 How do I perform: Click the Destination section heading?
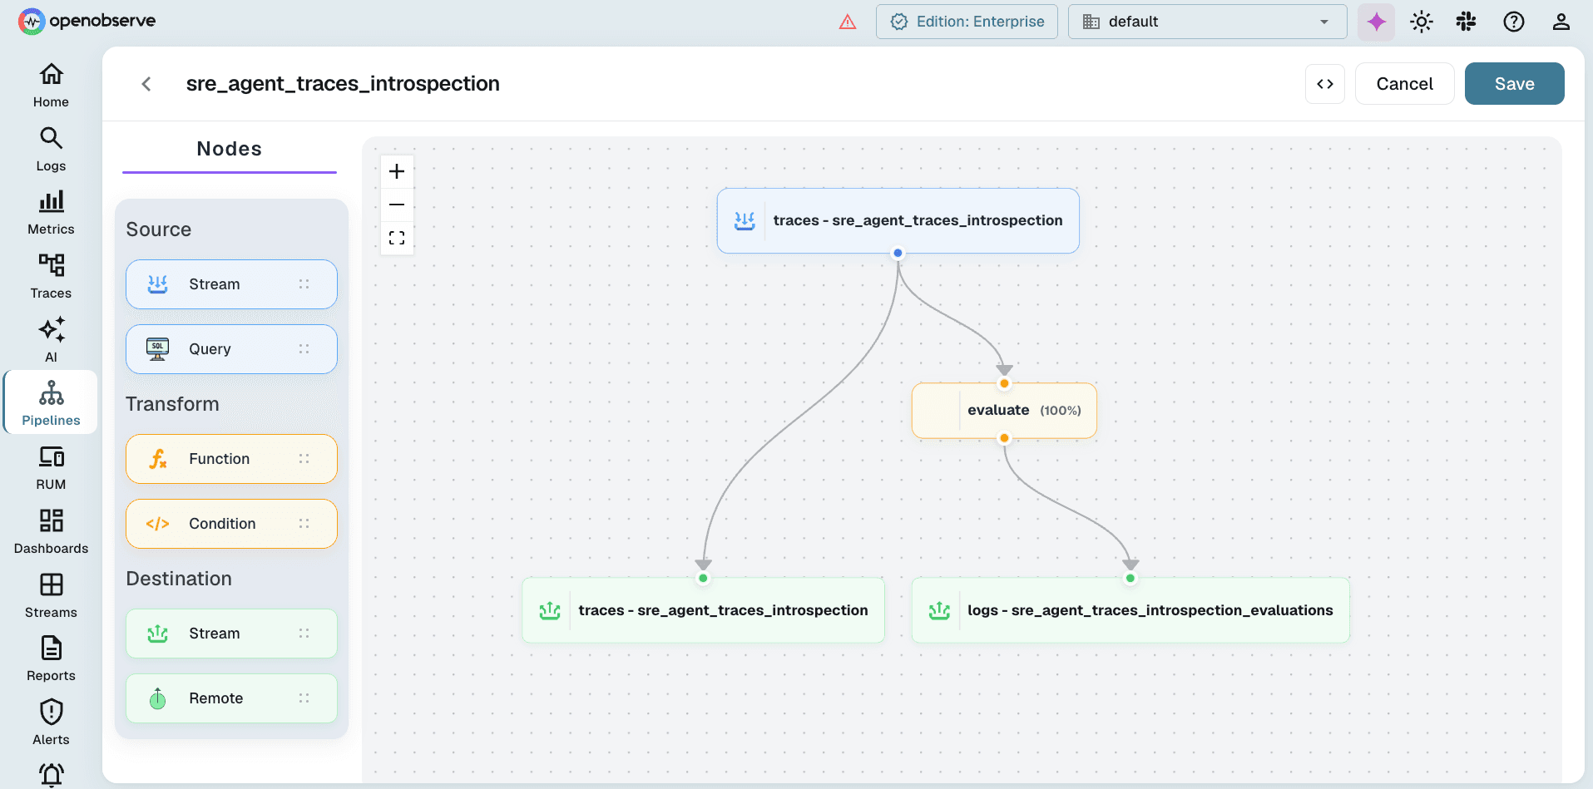pos(179,579)
